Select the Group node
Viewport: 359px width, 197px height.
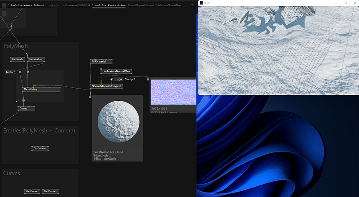pyautogui.click(x=26, y=108)
